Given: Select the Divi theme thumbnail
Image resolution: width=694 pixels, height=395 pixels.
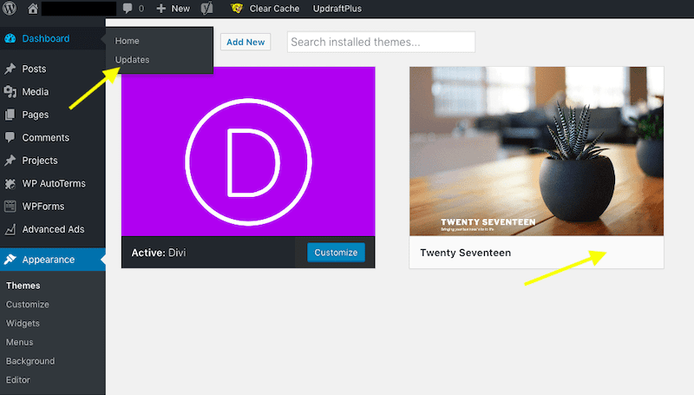Looking at the screenshot, I should 248,151.
